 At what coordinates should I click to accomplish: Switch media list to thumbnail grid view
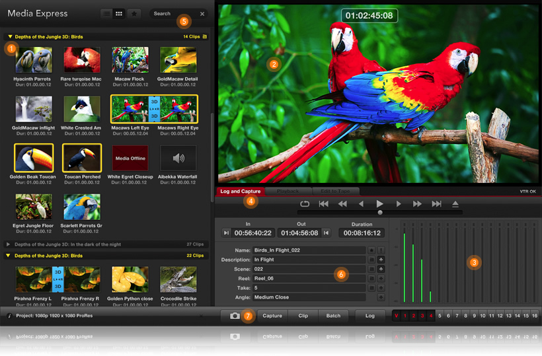tap(119, 13)
